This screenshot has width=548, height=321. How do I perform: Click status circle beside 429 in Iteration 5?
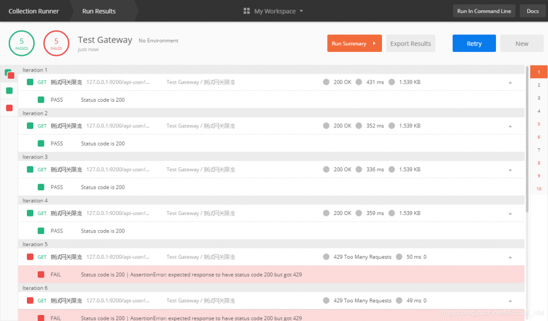point(326,257)
